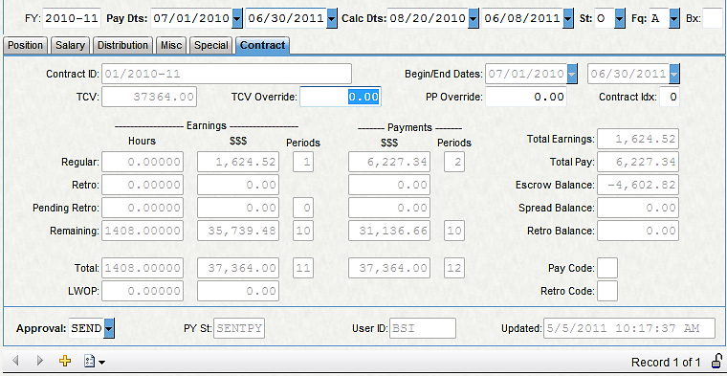Click the Contract ID field
Image resolution: width=727 pixels, height=376 pixels.
tap(227, 74)
